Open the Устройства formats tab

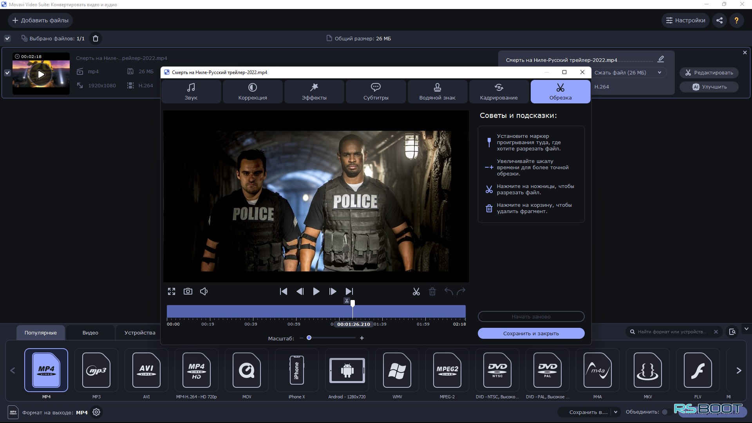[x=140, y=333]
